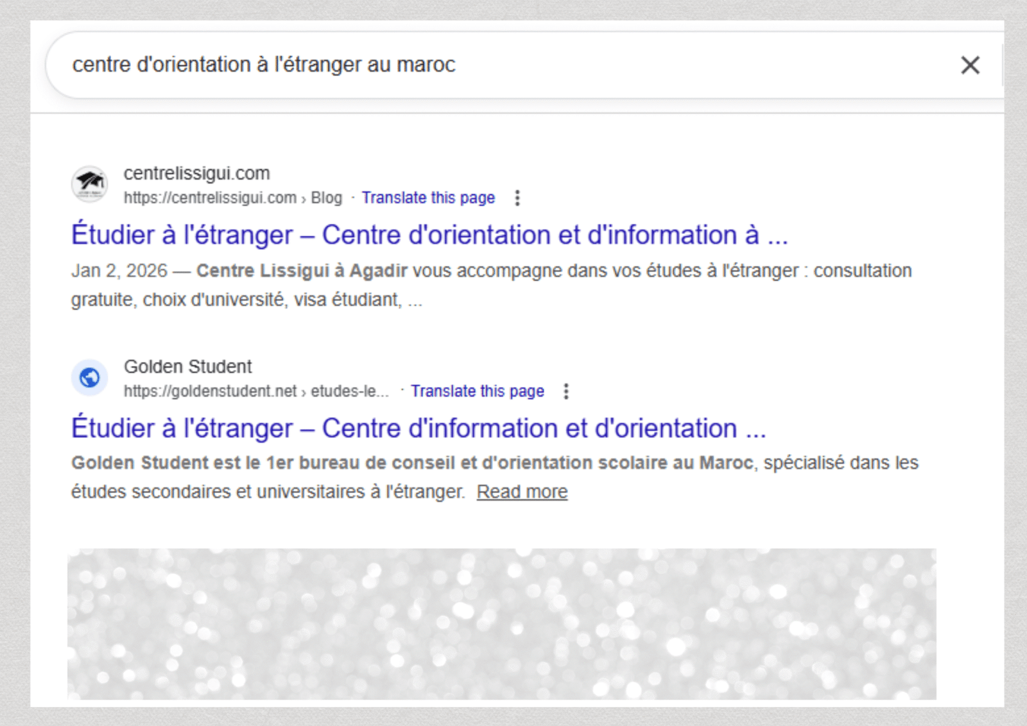The width and height of the screenshot is (1027, 726).
Task: Click the 'Read more' link
Action: [521, 492]
